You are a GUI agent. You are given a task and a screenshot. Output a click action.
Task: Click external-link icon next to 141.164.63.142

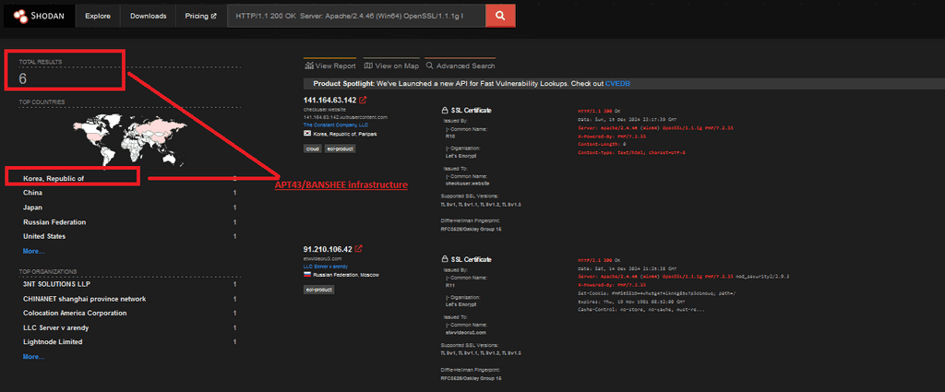click(x=362, y=100)
